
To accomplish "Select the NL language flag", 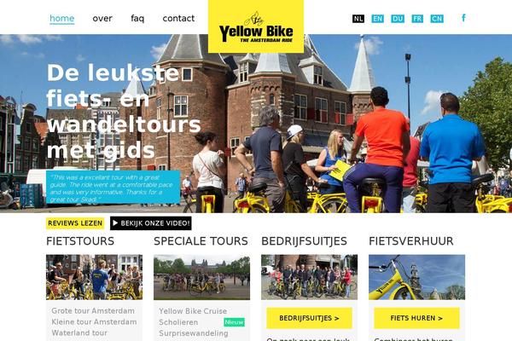I will (x=358, y=19).
